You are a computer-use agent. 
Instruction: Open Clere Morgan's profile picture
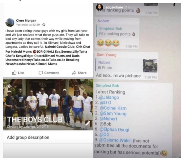[x=10, y=23]
